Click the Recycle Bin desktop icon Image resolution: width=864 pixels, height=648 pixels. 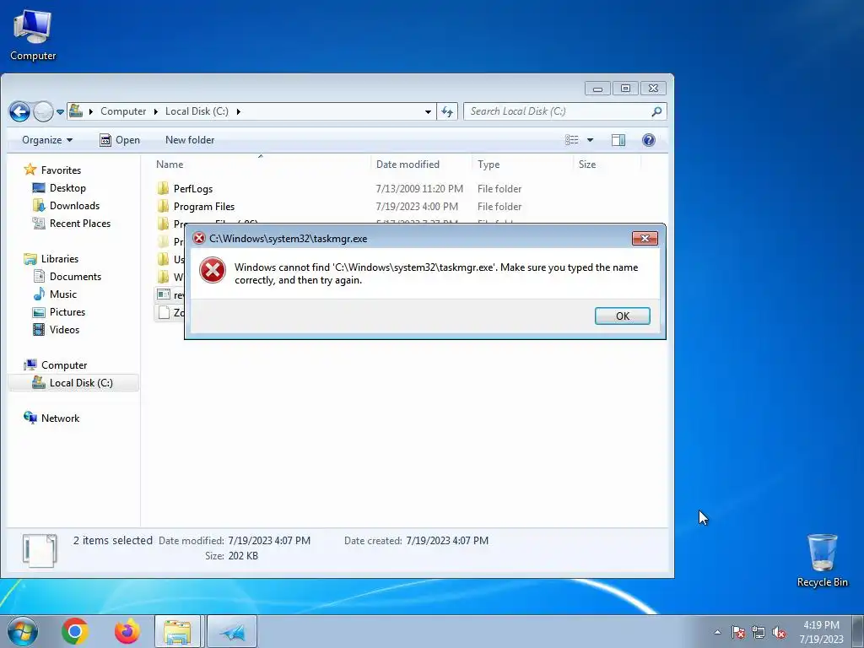coord(822,560)
